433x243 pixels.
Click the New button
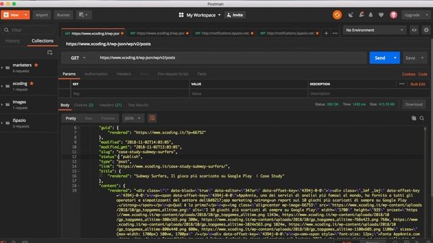(12, 15)
